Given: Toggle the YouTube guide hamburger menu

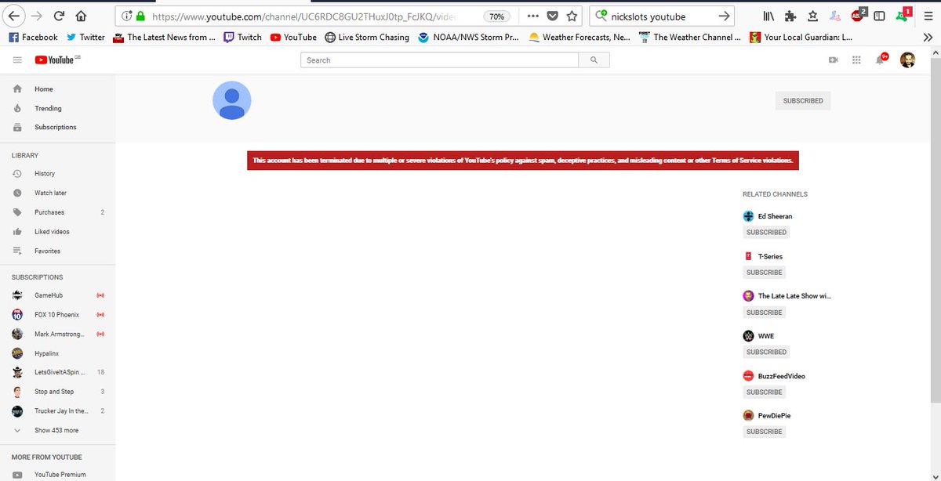Looking at the screenshot, I should [x=17, y=60].
